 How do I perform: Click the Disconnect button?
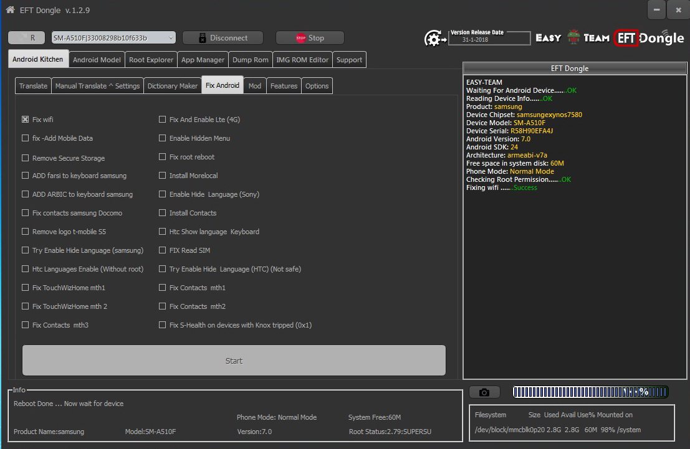[223, 38]
